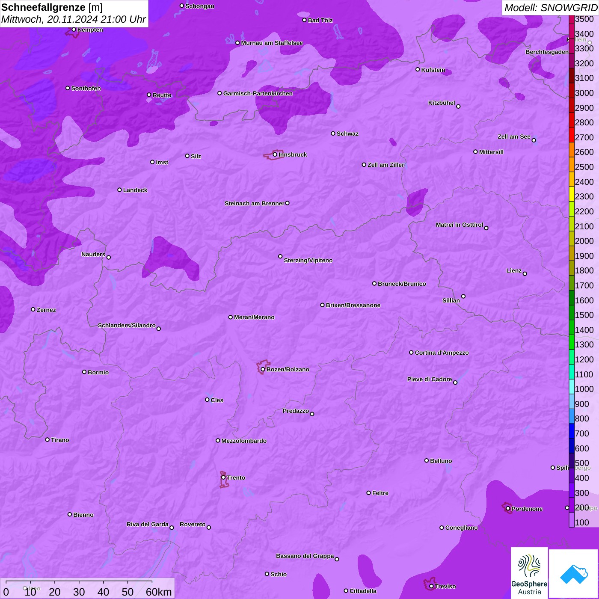Click the Mezzolombardo label

click(x=244, y=441)
